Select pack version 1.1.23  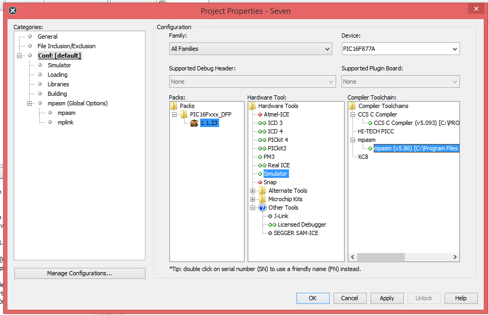[209, 123]
